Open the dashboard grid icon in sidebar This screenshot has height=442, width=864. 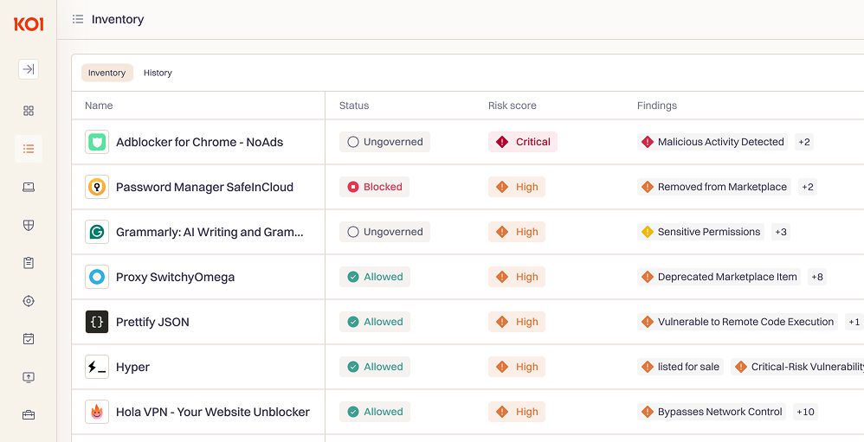point(29,111)
